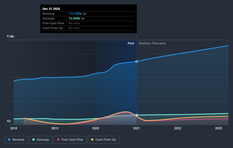Click the Revenue data point at 2021
This screenshot has width=233, height=148.
[137, 62]
